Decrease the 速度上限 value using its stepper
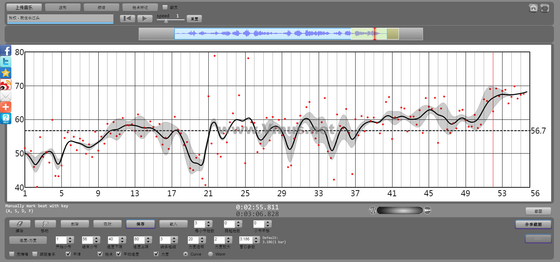This screenshot has width=560, height=262. 148,242
